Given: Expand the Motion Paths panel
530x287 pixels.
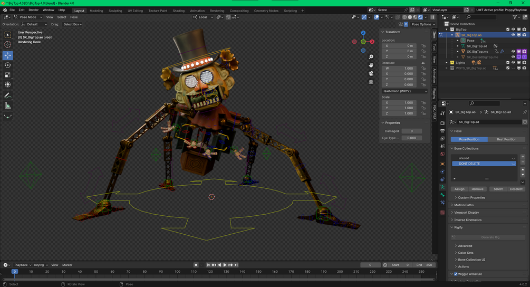Looking at the screenshot, I should click(x=464, y=205).
